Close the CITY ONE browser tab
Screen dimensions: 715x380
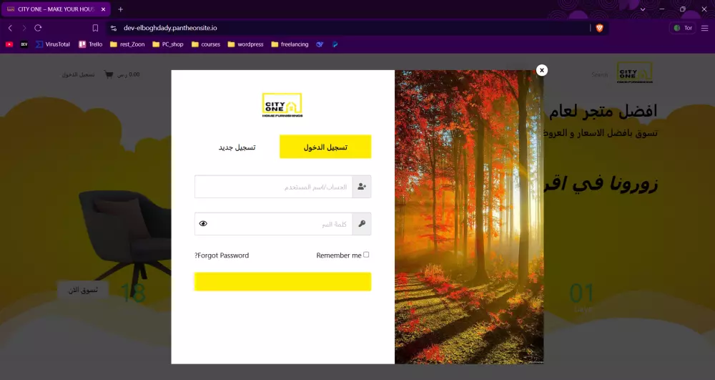tap(103, 9)
